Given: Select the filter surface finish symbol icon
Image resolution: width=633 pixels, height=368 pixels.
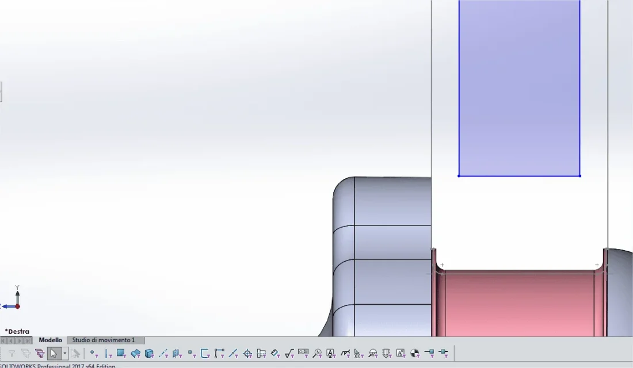Looking at the screenshot, I should pos(289,354).
